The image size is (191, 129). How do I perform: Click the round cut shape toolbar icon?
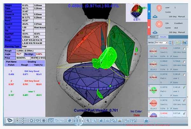pos(32,121)
